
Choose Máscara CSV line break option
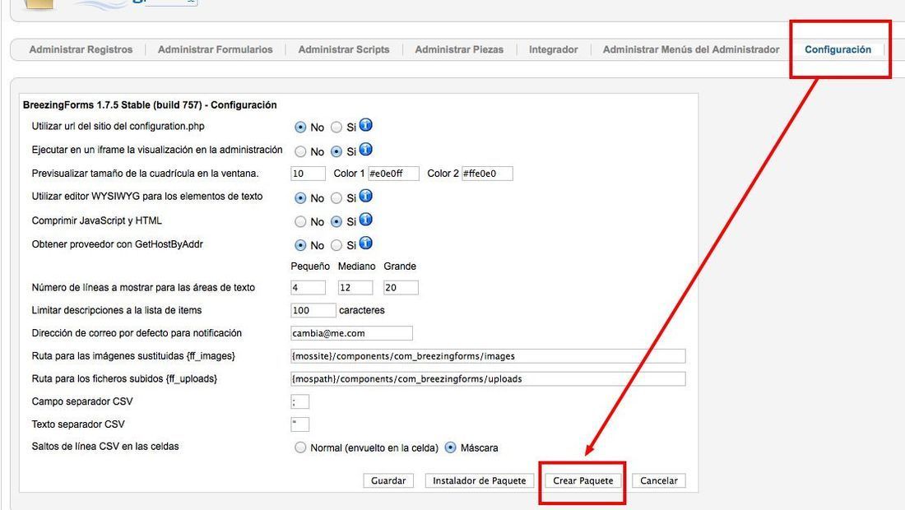coord(450,447)
